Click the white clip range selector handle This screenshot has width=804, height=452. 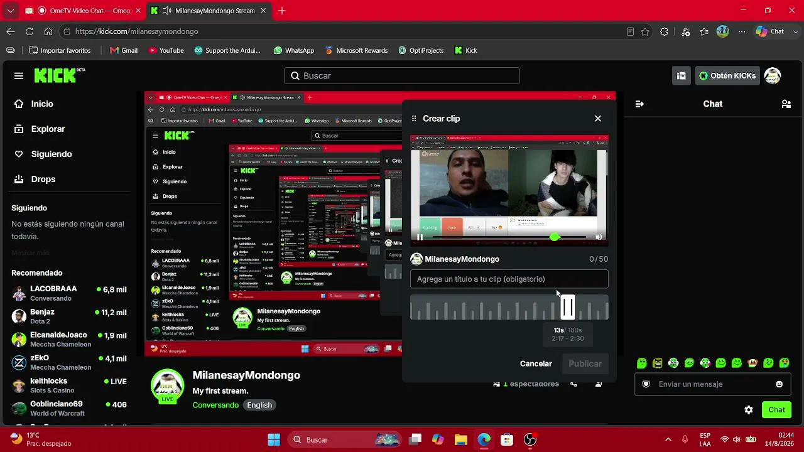coord(568,308)
